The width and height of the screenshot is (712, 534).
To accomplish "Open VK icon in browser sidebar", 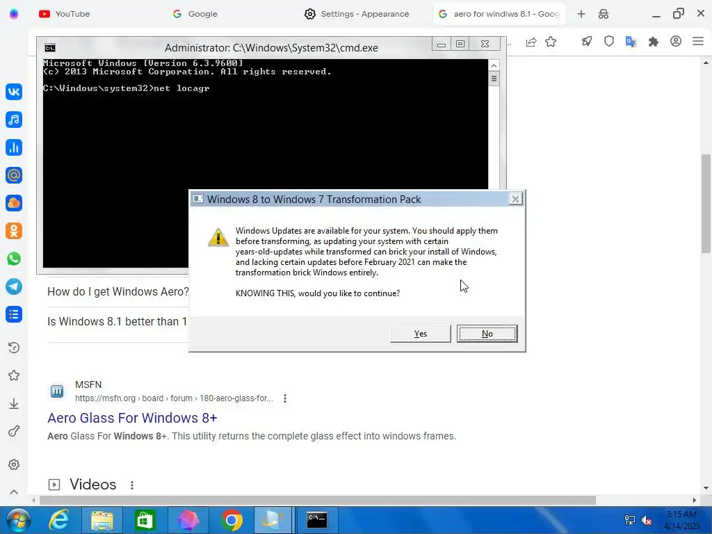I will (x=14, y=92).
